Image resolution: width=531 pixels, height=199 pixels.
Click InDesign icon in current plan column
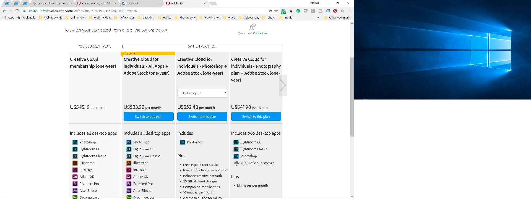75,170
